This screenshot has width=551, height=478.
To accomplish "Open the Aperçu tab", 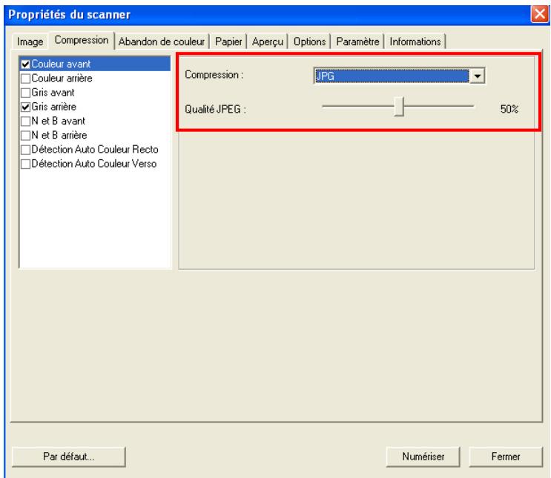I will 267,42.
